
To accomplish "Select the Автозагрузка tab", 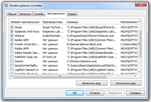I will (56, 13).
